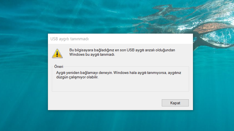Select the "USB aygıtı tanınmadı" dialog title
Viewport: 234px width, 131px height.
coord(69,39)
